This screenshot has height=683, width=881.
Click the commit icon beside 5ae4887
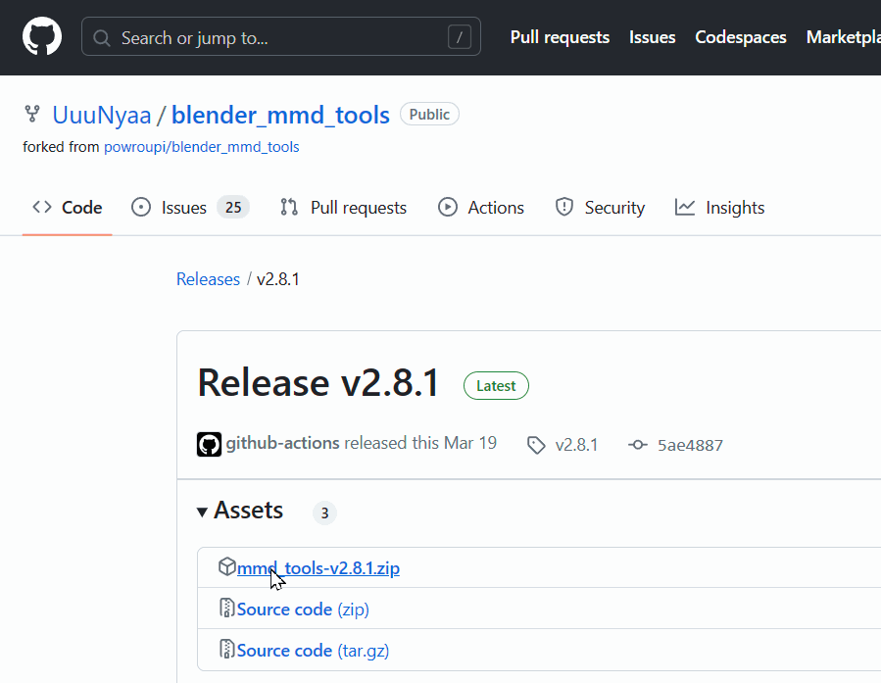click(638, 445)
